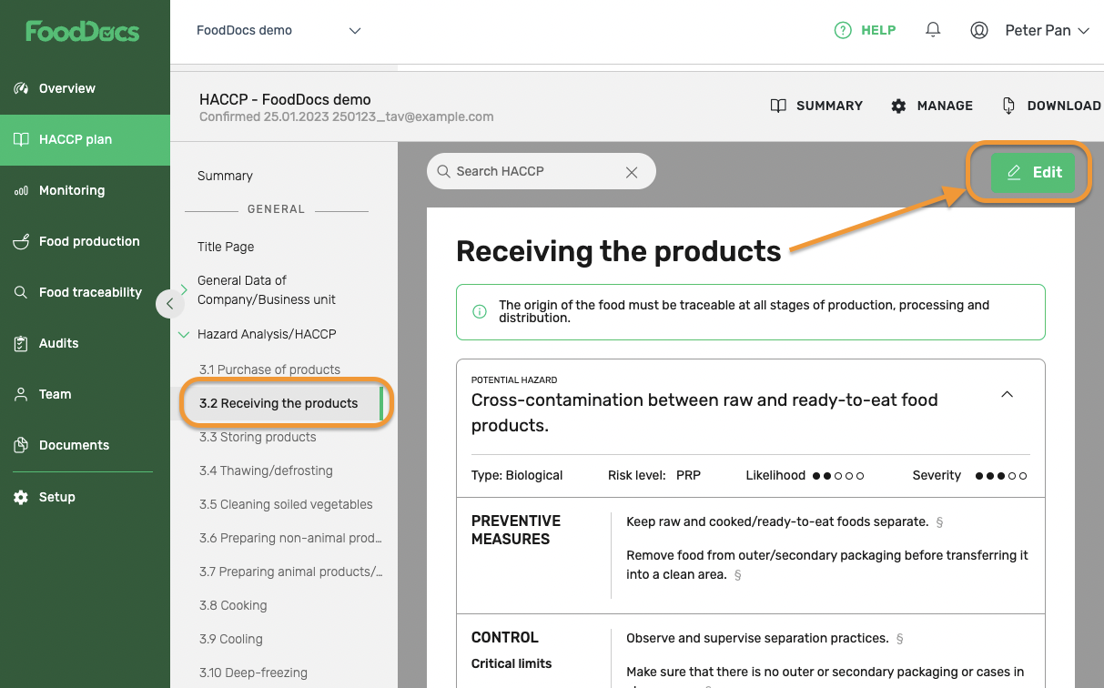Click § after 'Keep raw and cooked' measure

[x=939, y=522]
